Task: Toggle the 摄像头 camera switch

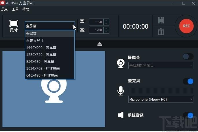Action: 188,56
